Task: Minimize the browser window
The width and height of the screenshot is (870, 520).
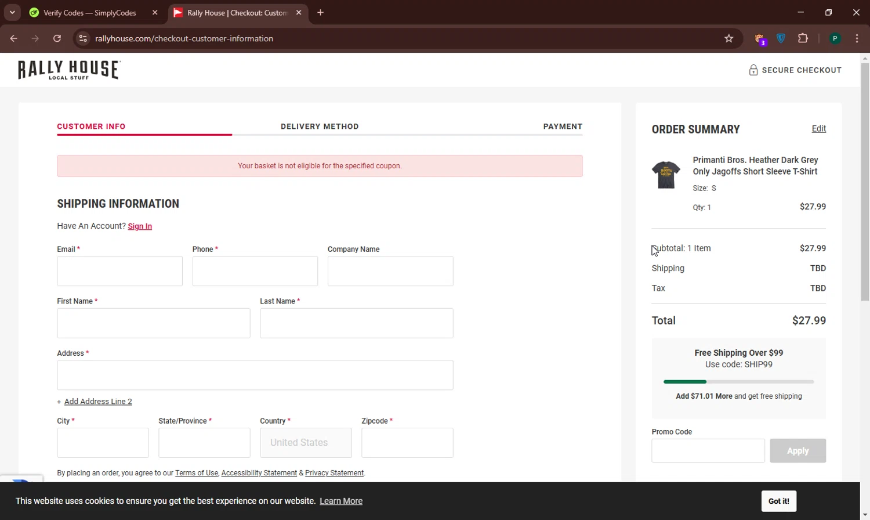Action: point(800,13)
